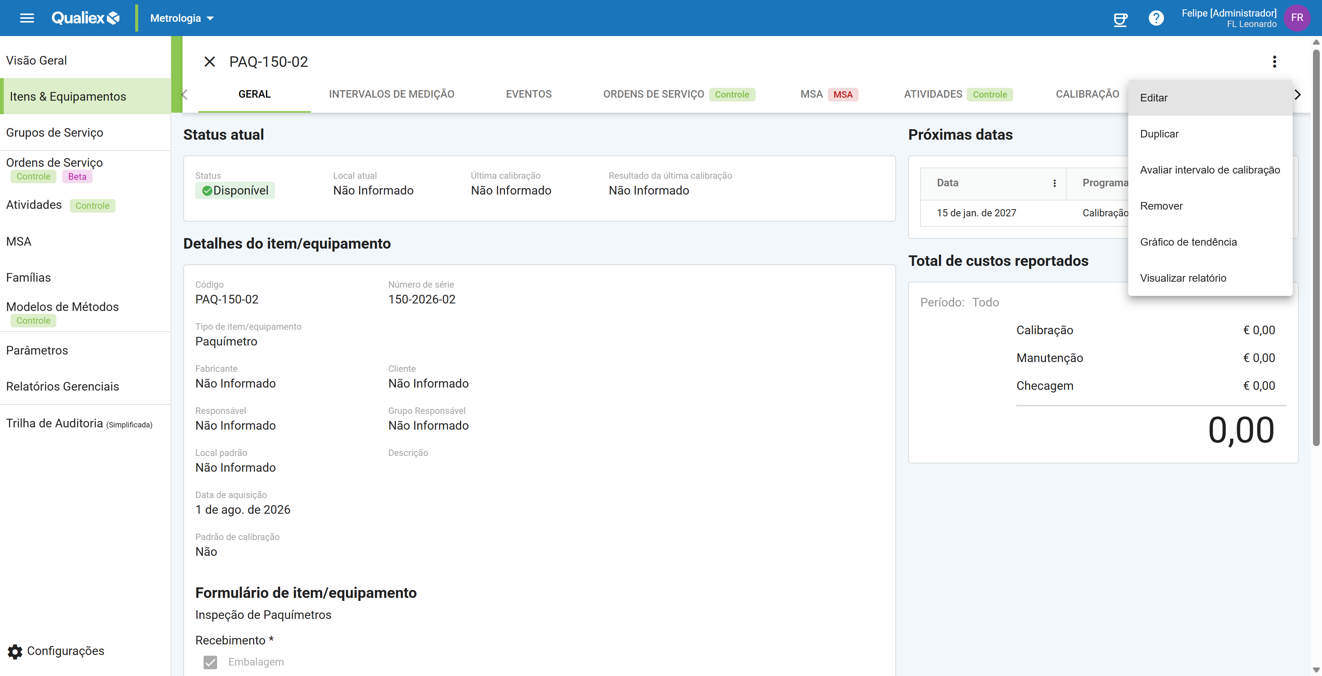Click the serial number 150-2026-02

[421, 299]
